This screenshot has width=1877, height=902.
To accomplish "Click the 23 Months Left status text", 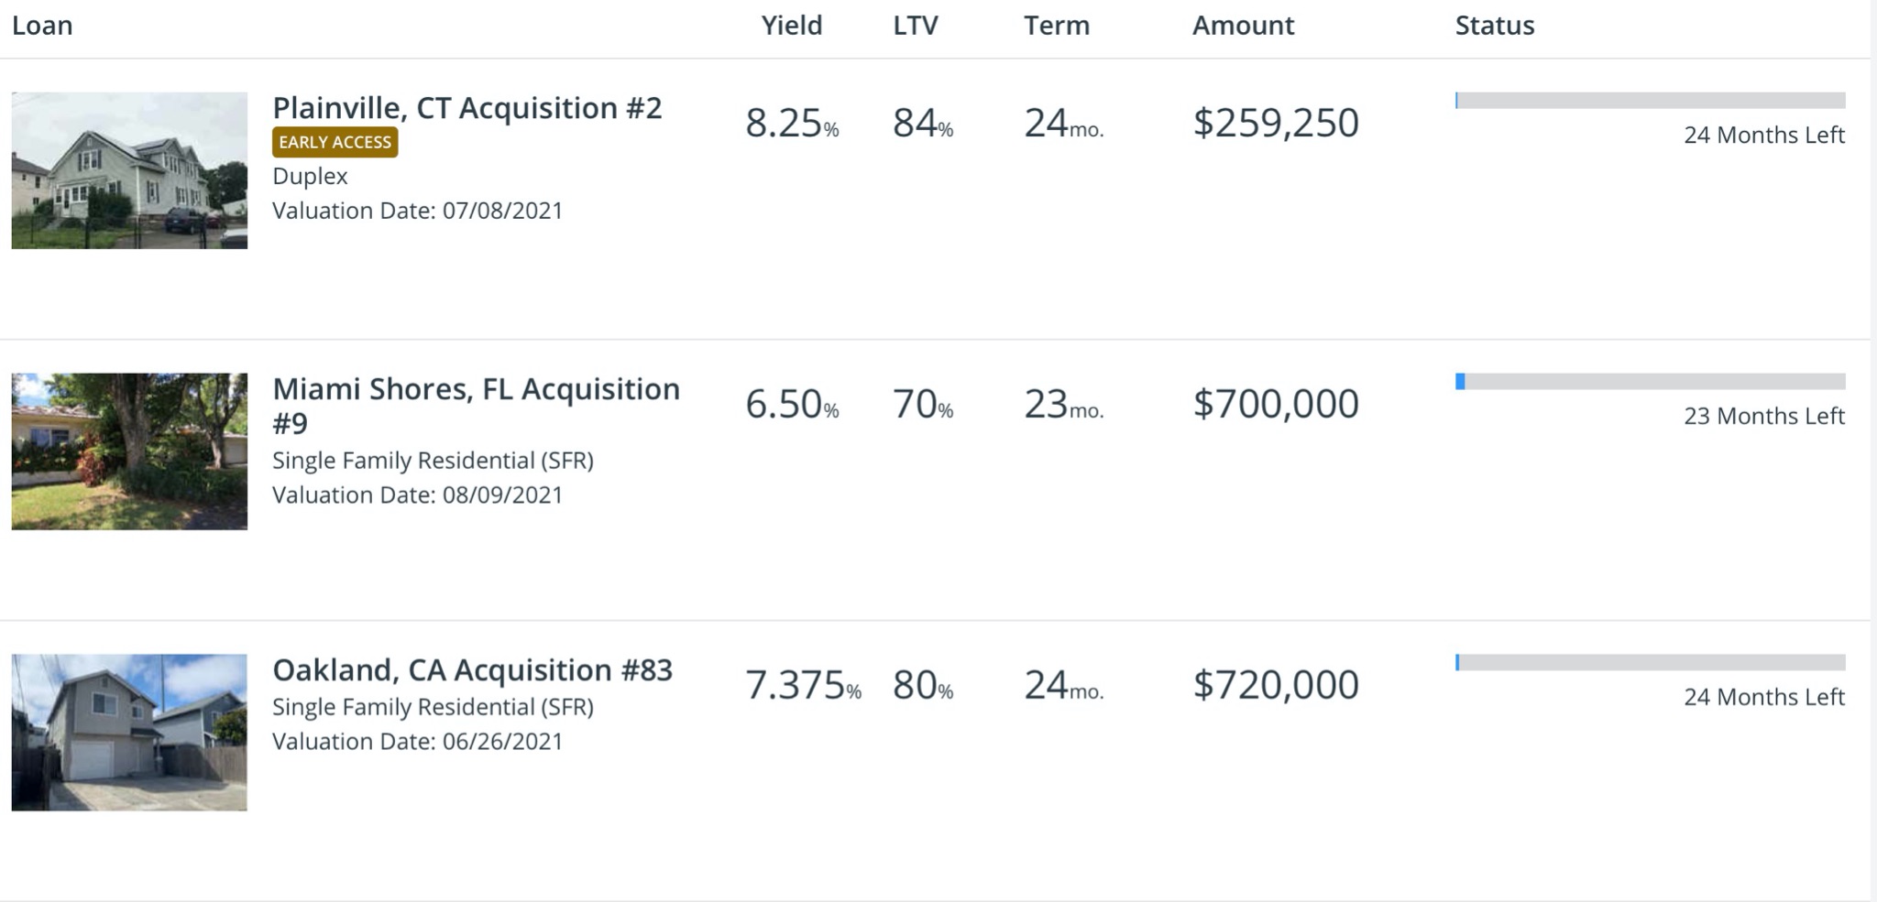I will tap(1763, 417).
